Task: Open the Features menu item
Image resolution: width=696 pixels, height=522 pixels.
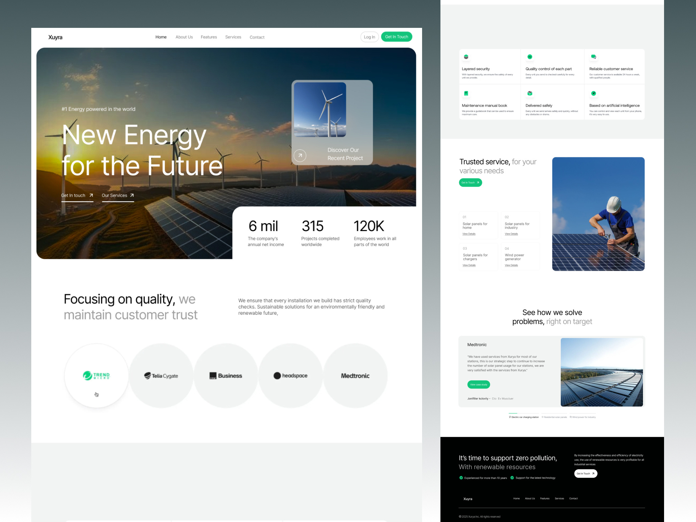Action: coord(209,37)
